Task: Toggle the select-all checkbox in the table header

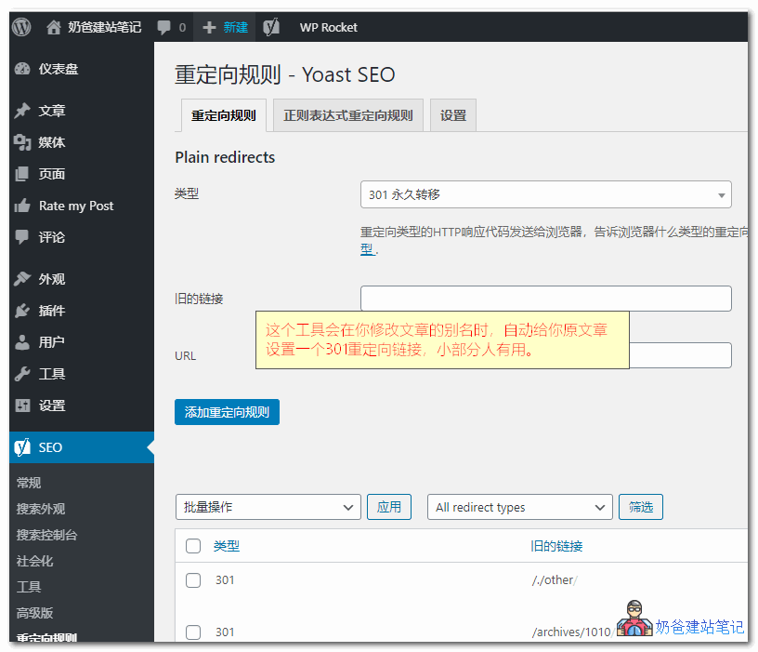Action: coord(193,547)
